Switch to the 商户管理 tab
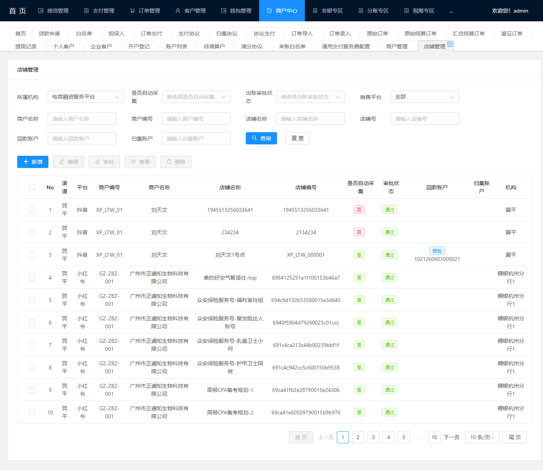This screenshot has height=470, width=543. [397, 46]
